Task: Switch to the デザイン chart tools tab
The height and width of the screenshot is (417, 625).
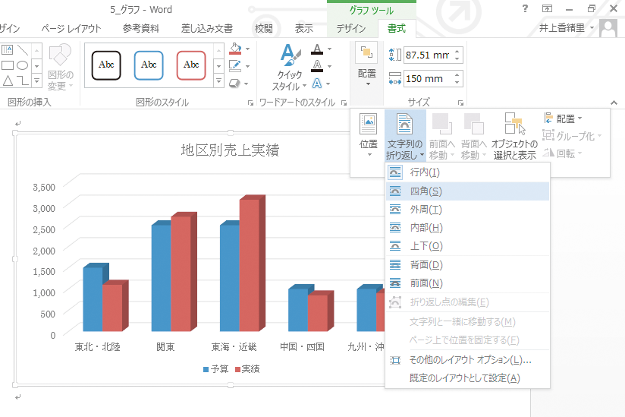Action: (x=350, y=28)
